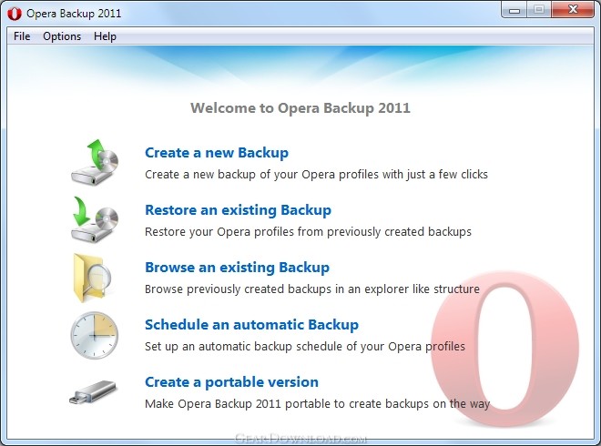Image resolution: width=601 pixels, height=446 pixels.
Task: Choose Create a portable version
Action: pyautogui.click(x=231, y=382)
